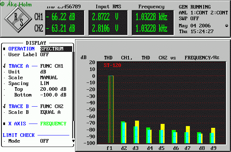Click the Thu 15:24:27 time
The height and width of the screenshot is (152, 231).
196,31
